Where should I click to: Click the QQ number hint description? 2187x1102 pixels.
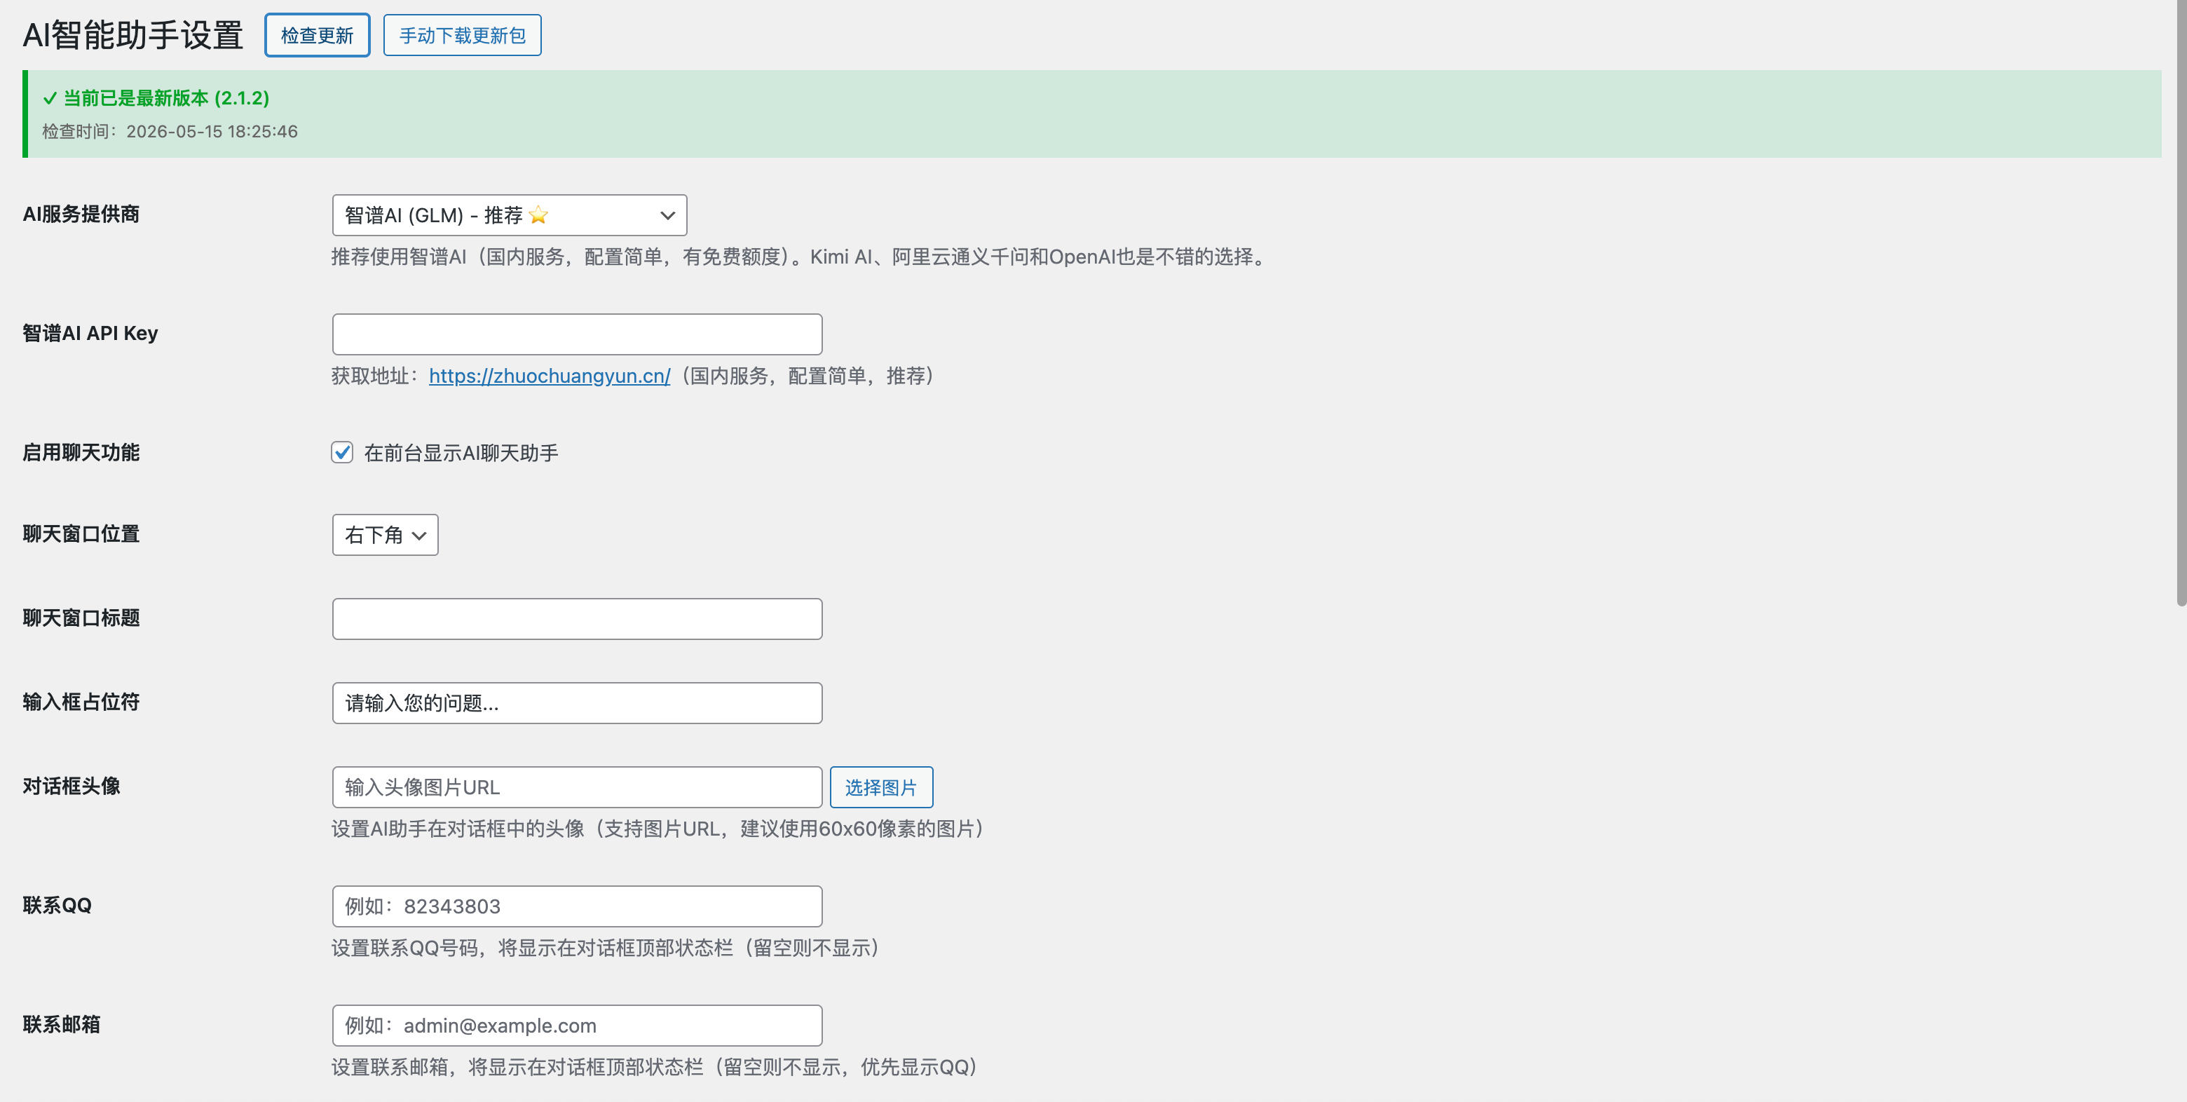pos(608,948)
